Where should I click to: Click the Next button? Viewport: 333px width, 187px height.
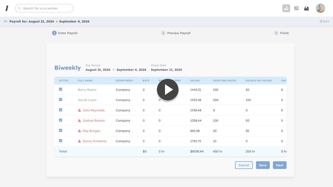point(280,165)
